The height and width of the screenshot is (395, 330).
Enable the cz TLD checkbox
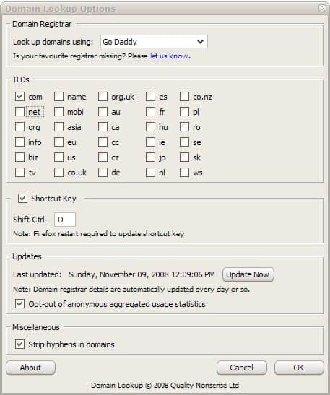103,157
